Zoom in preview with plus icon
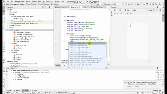This screenshot has width=167, height=94. pos(154,10)
